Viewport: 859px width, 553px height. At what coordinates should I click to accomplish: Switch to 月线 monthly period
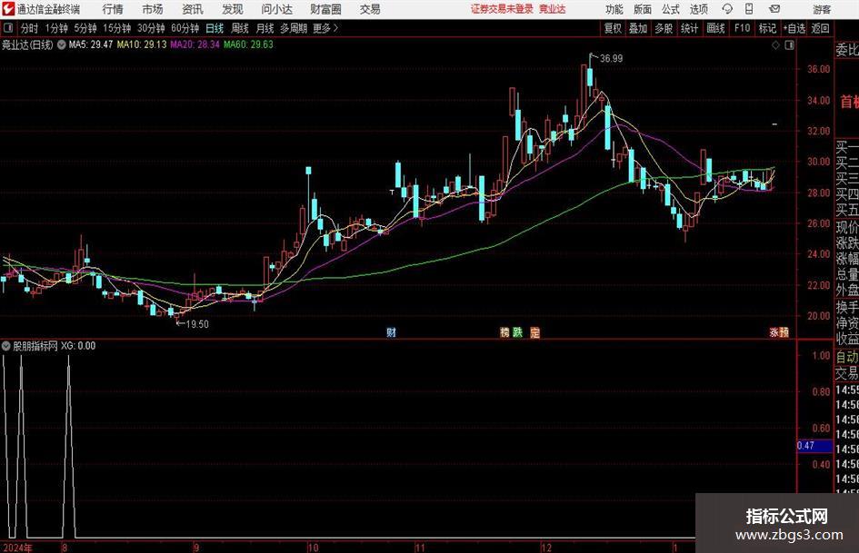[265, 28]
